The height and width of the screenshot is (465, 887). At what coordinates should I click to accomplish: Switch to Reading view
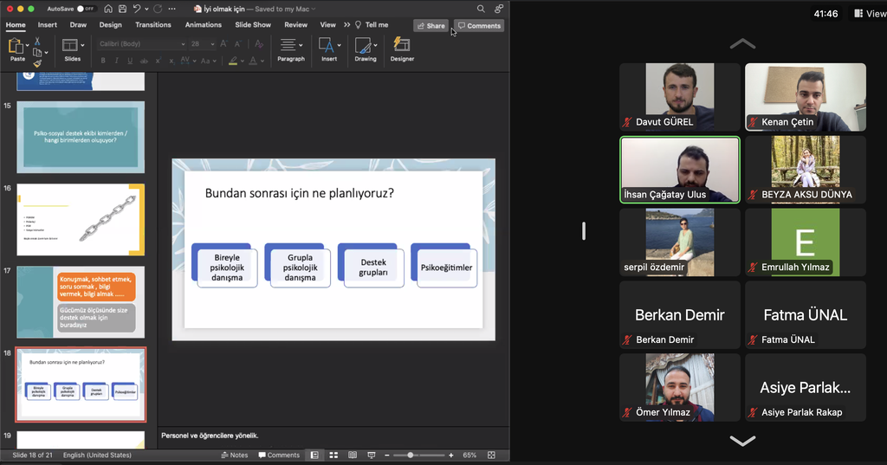click(353, 455)
